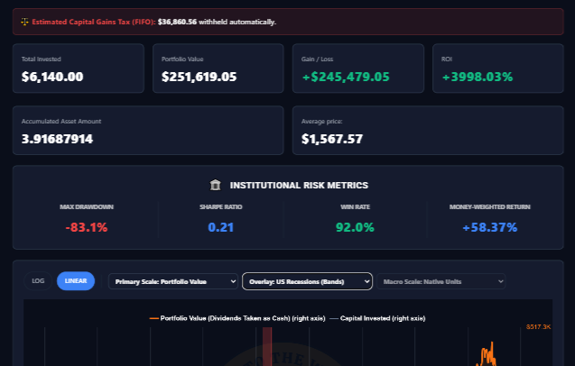Click the WIN RATE label
This screenshot has width=575, height=366.
(x=355, y=207)
